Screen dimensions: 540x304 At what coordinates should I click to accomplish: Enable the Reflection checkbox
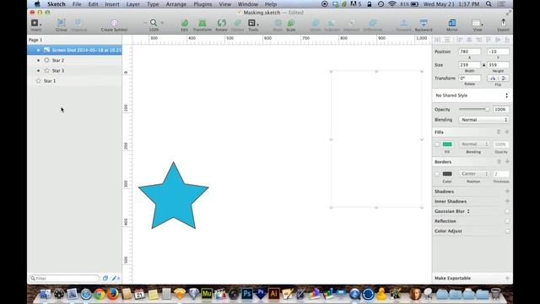tap(507, 221)
